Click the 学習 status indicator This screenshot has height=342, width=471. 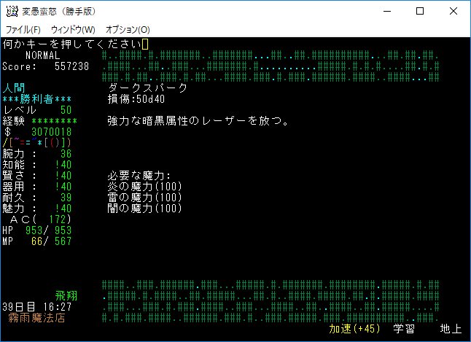(x=404, y=329)
